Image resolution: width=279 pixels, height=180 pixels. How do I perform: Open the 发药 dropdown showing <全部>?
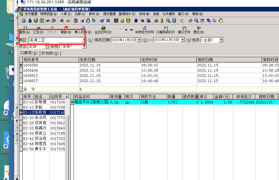click(x=221, y=40)
